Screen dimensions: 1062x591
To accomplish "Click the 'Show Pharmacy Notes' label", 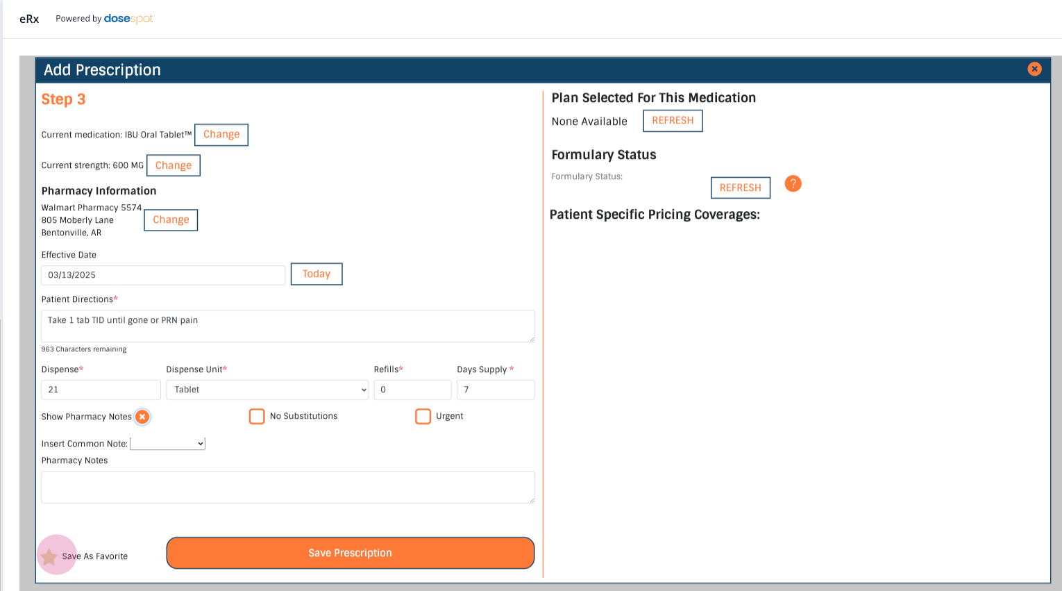I will click(87, 417).
